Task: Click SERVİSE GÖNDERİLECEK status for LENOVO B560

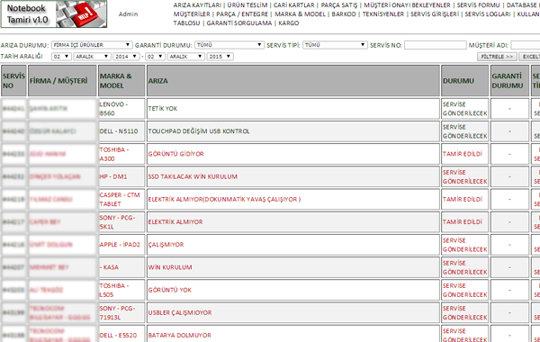Action: tap(464, 109)
